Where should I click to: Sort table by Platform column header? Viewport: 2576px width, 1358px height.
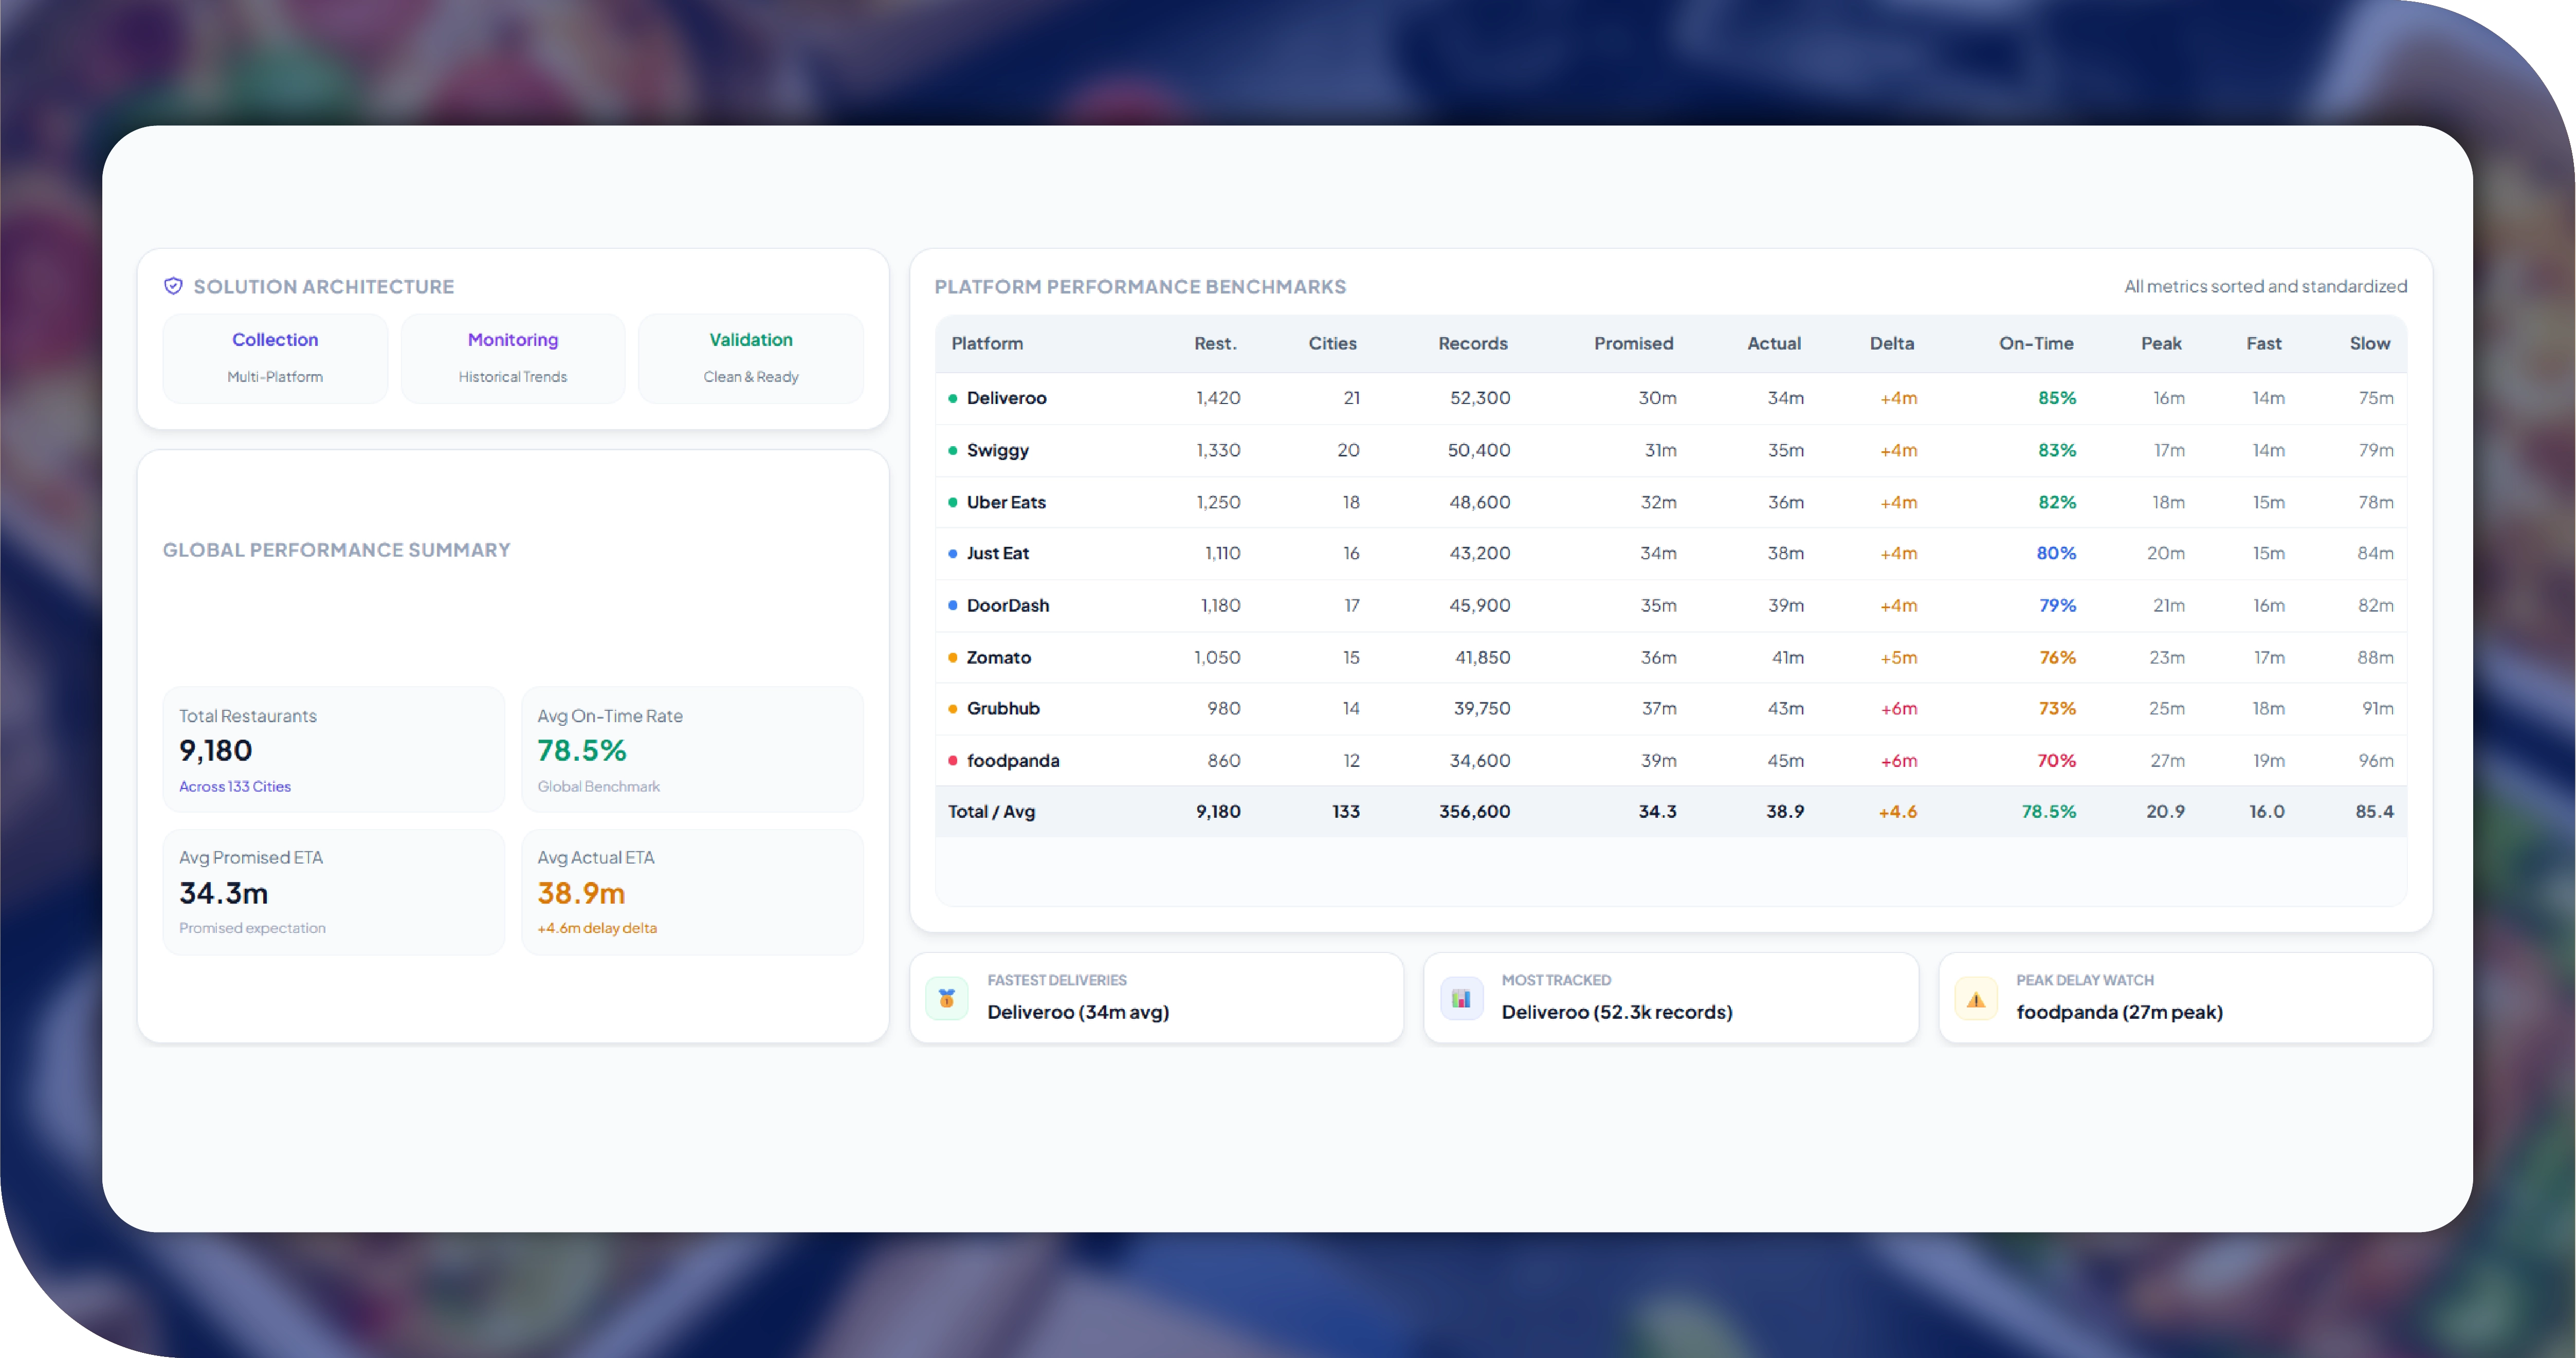click(x=987, y=343)
